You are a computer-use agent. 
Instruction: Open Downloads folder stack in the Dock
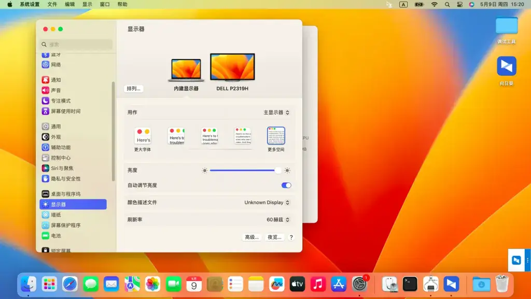coord(481,284)
